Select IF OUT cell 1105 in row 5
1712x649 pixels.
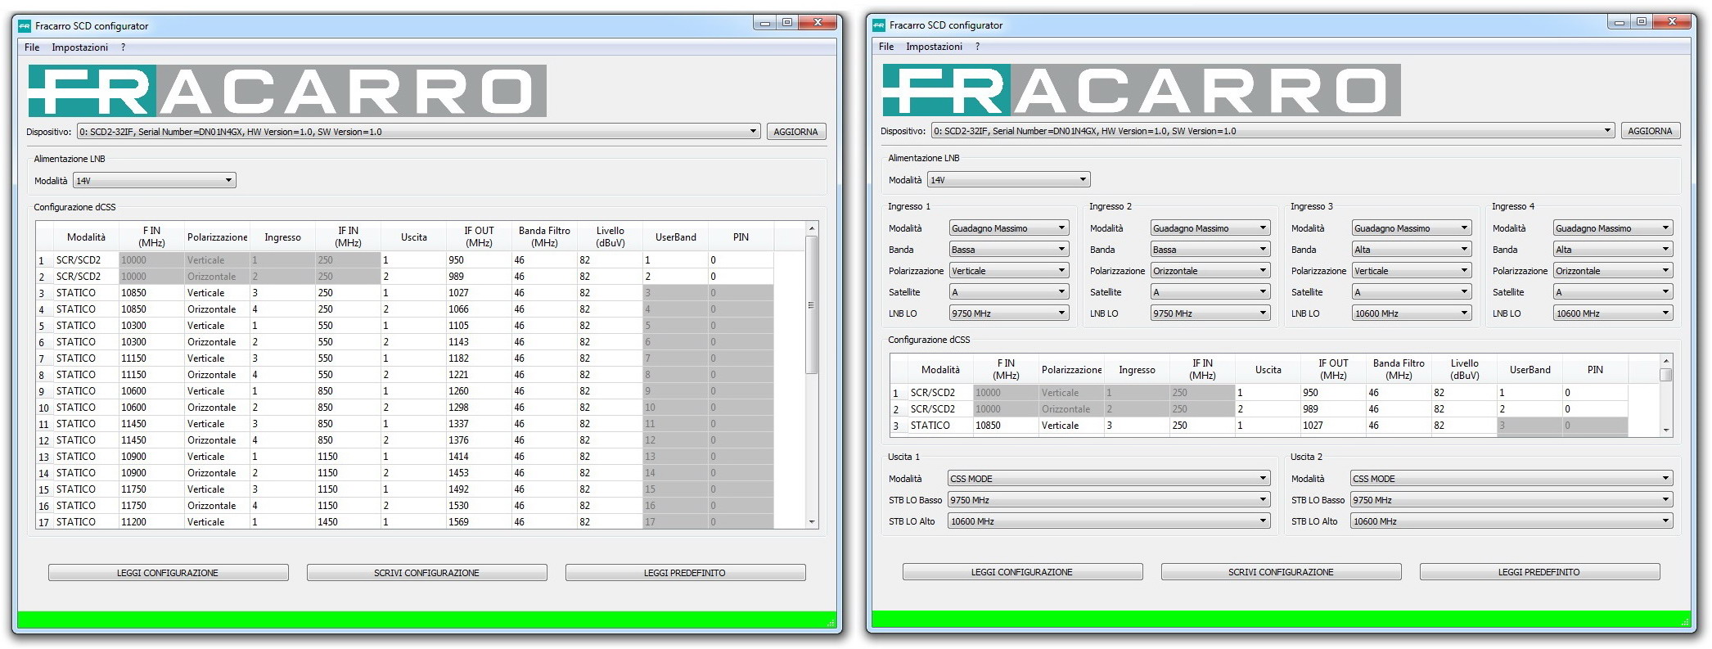tap(477, 326)
